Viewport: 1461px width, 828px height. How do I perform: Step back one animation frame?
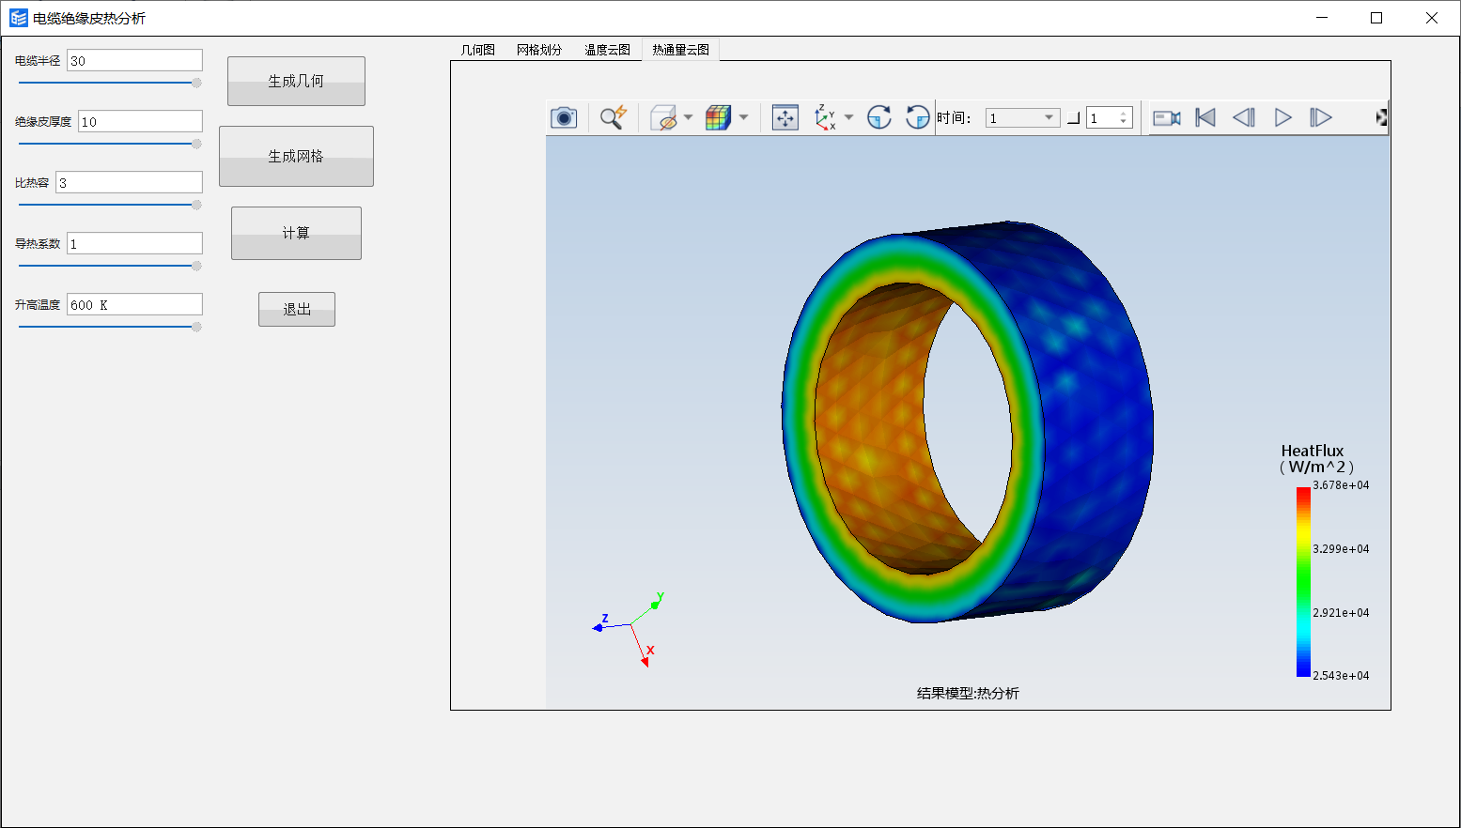[x=1244, y=117]
